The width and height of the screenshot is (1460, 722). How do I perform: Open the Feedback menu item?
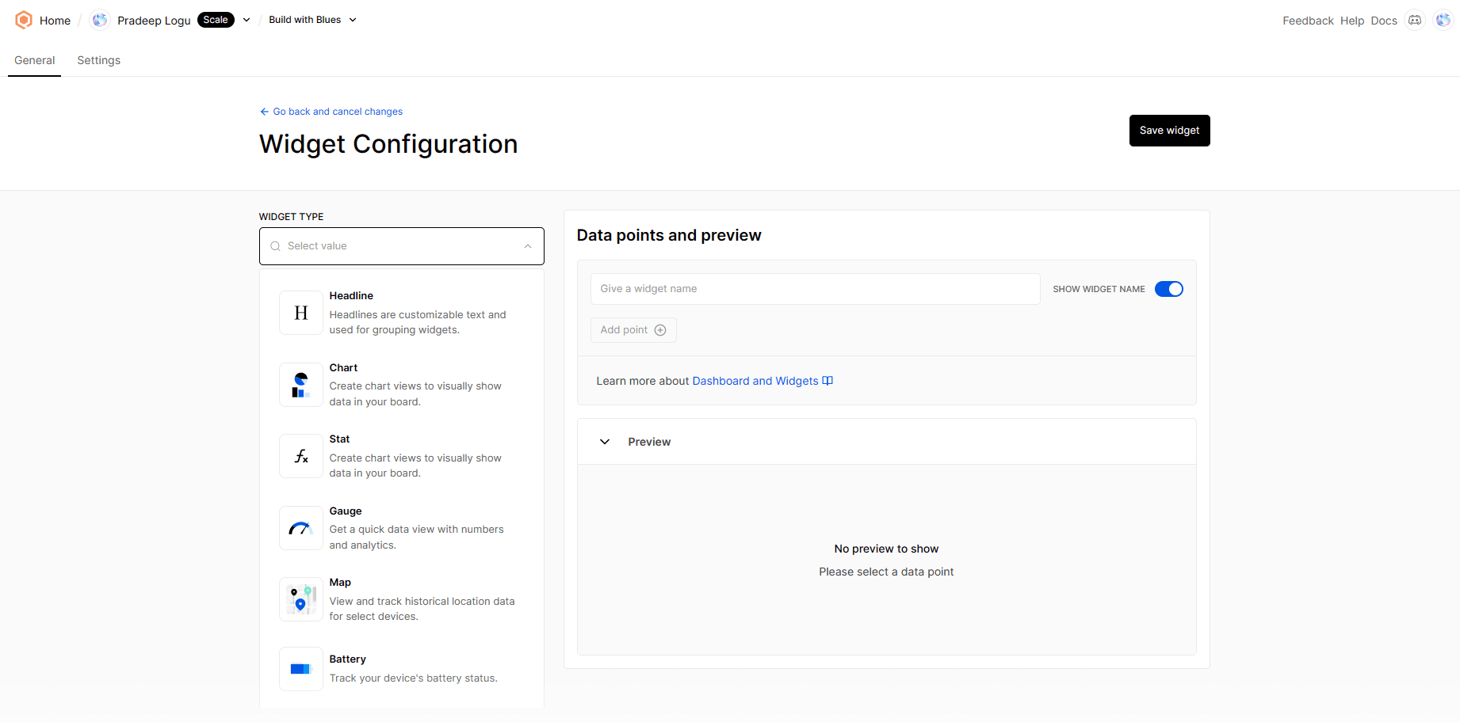point(1308,21)
